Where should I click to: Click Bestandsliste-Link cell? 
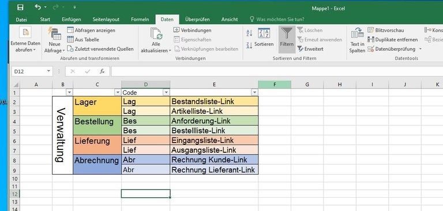214,101
